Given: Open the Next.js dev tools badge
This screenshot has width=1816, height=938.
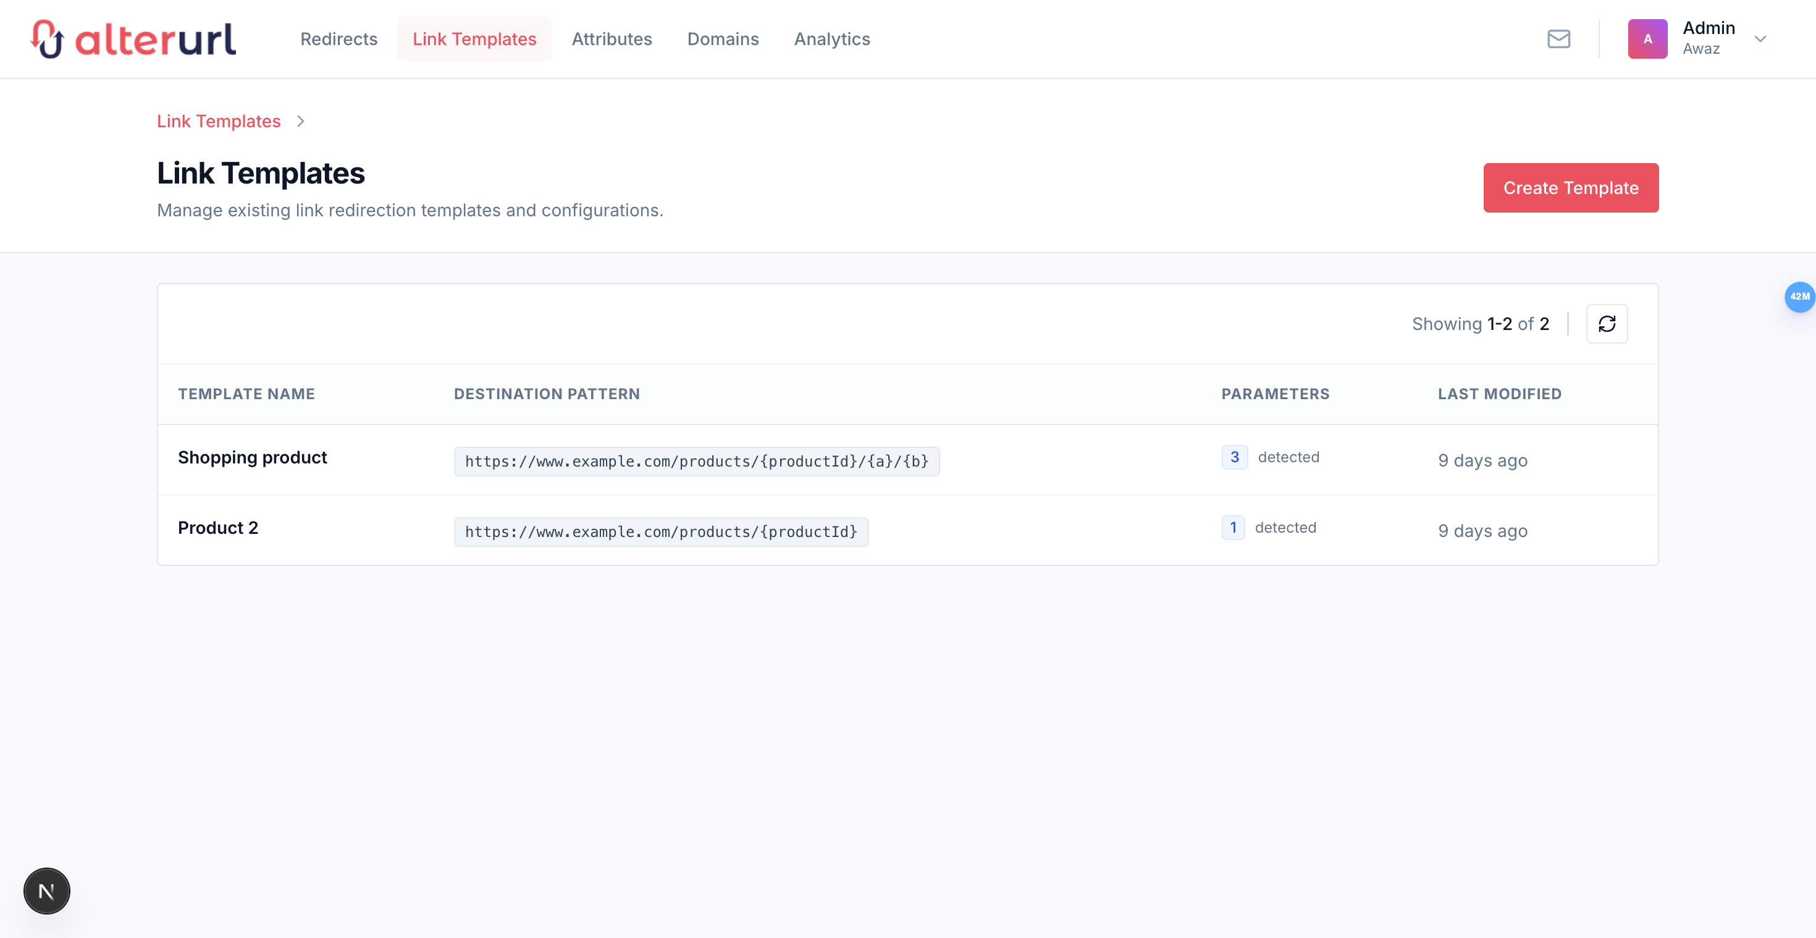Looking at the screenshot, I should (46, 891).
